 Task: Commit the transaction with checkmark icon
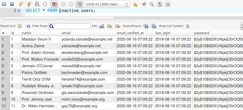click(63, 4)
